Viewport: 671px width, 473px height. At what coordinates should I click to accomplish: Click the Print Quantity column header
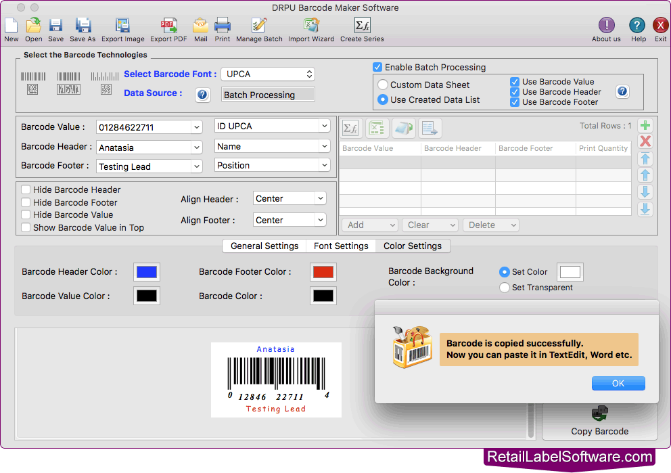(603, 149)
